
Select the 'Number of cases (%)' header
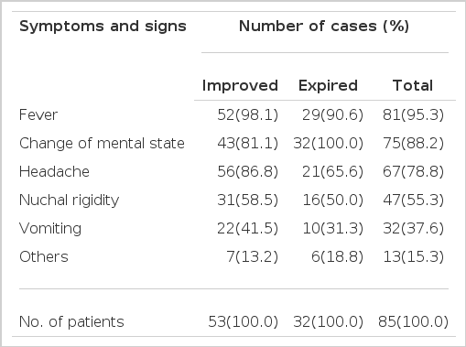coord(324,27)
